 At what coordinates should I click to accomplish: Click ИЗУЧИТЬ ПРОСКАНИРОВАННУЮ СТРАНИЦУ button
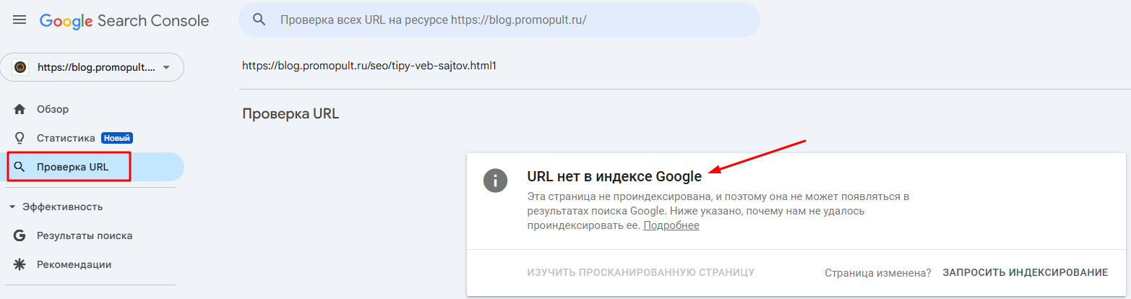click(641, 272)
